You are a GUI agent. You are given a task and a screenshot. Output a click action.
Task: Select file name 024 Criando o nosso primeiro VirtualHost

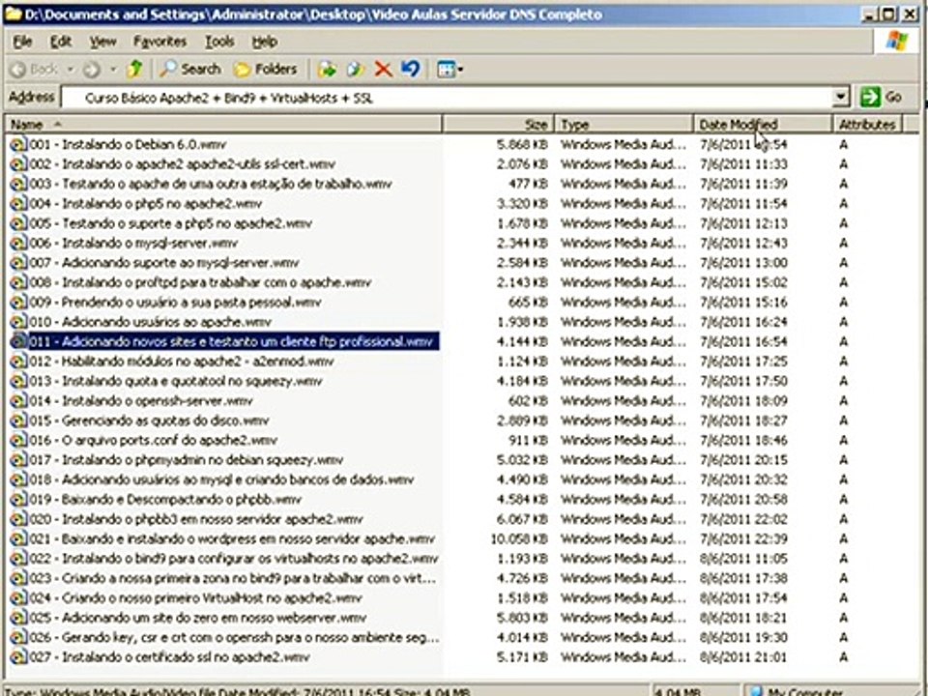(x=195, y=598)
